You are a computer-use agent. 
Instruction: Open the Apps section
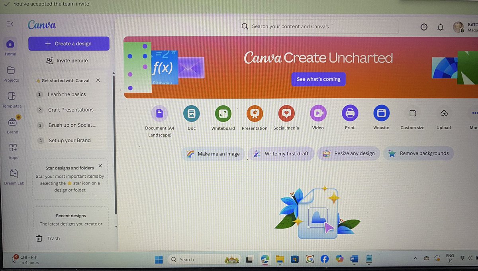[x=13, y=151]
